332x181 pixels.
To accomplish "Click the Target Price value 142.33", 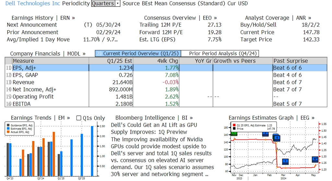I will (311, 39).
